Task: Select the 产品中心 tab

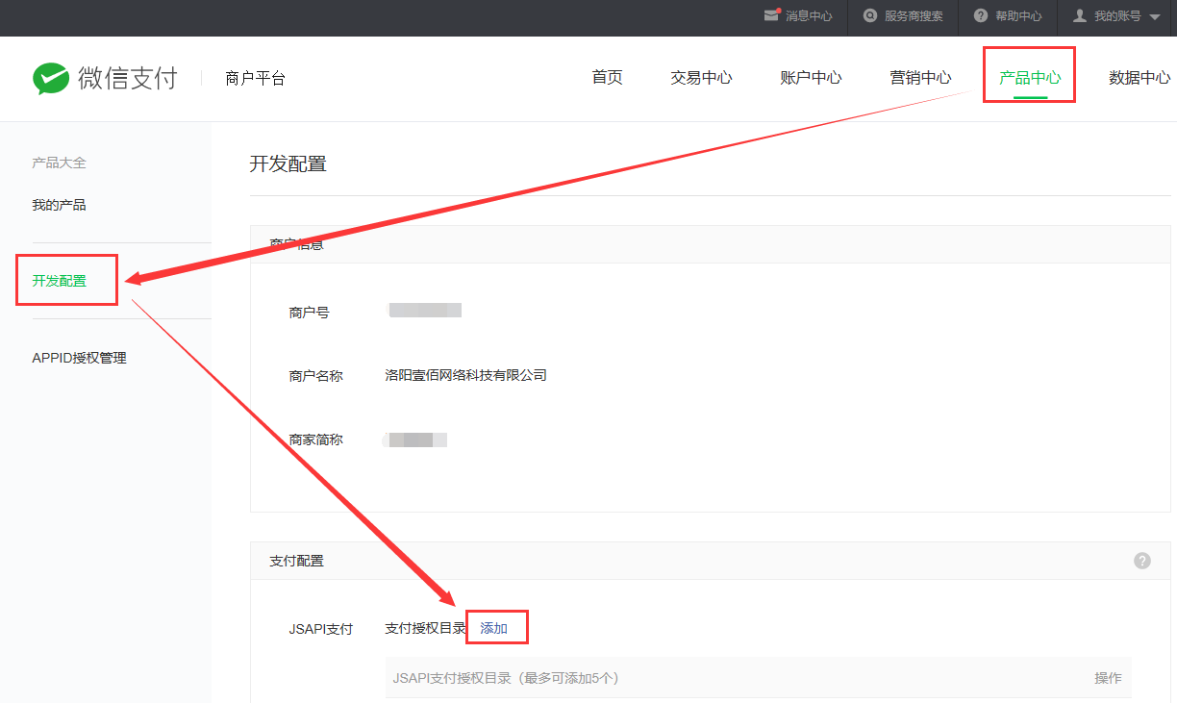Action: 1029,78
